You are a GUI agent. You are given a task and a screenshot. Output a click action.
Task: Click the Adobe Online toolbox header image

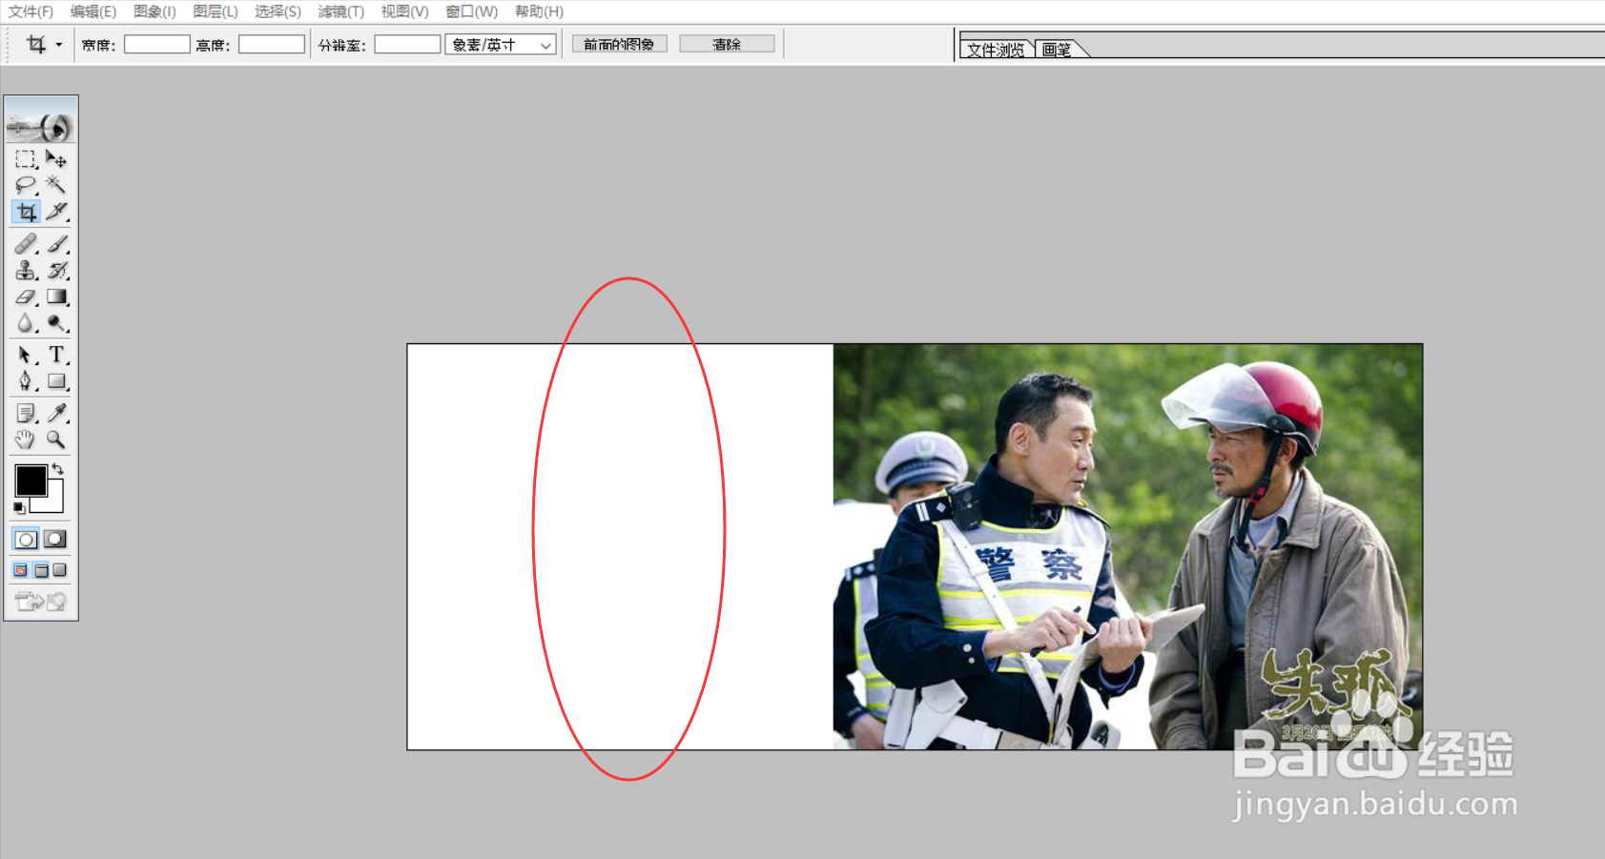coord(41,122)
